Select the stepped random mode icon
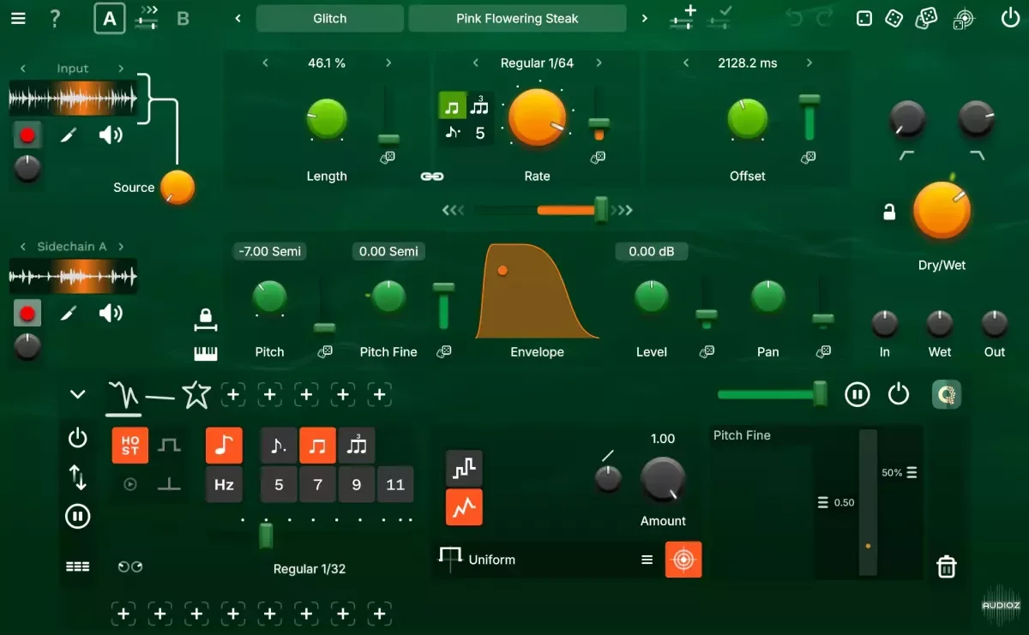This screenshot has height=635, width=1029. click(x=464, y=468)
